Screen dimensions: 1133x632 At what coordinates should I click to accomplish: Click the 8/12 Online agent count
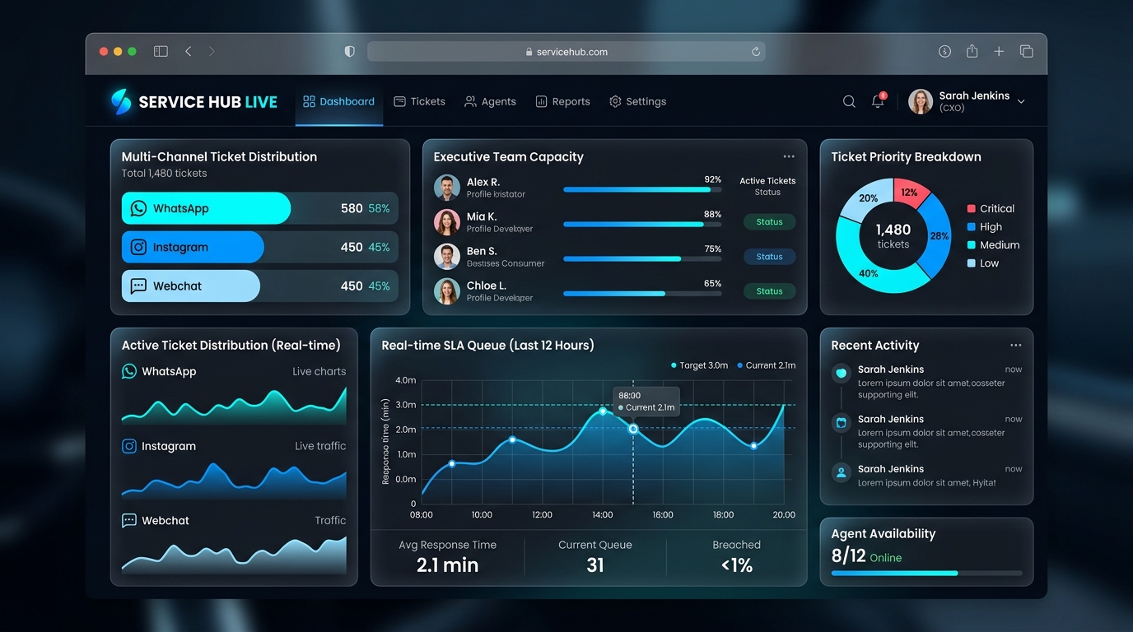(866, 556)
